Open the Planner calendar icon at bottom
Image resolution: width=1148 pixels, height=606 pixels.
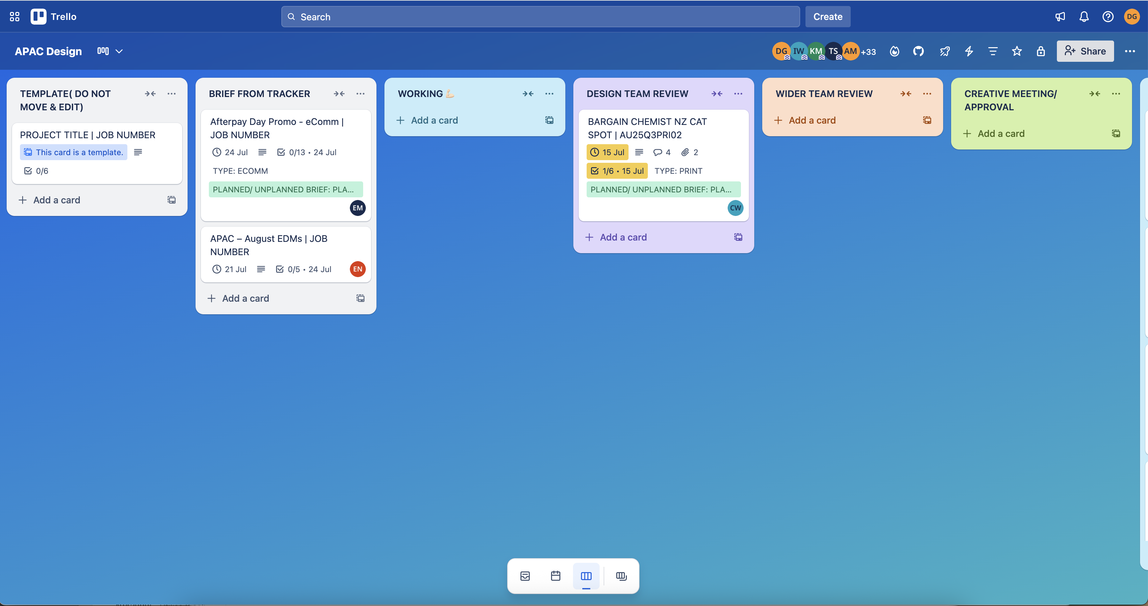click(555, 576)
